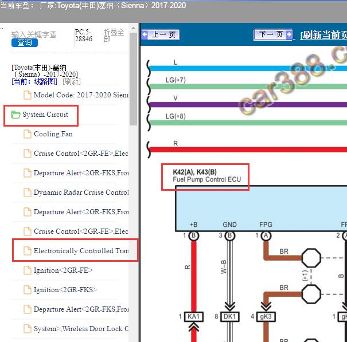The width and height of the screenshot is (347, 342).
Task: Click the blue 查询 search button
Action: click(25, 42)
